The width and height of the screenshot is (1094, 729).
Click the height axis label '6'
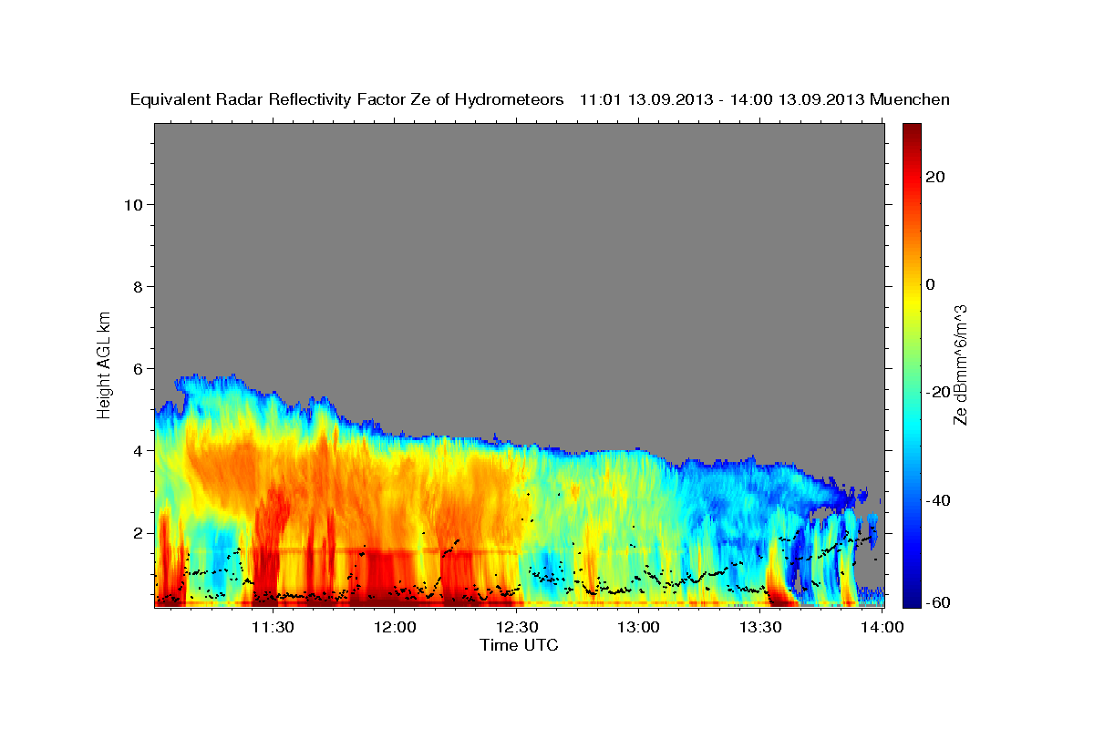[138, 368]
